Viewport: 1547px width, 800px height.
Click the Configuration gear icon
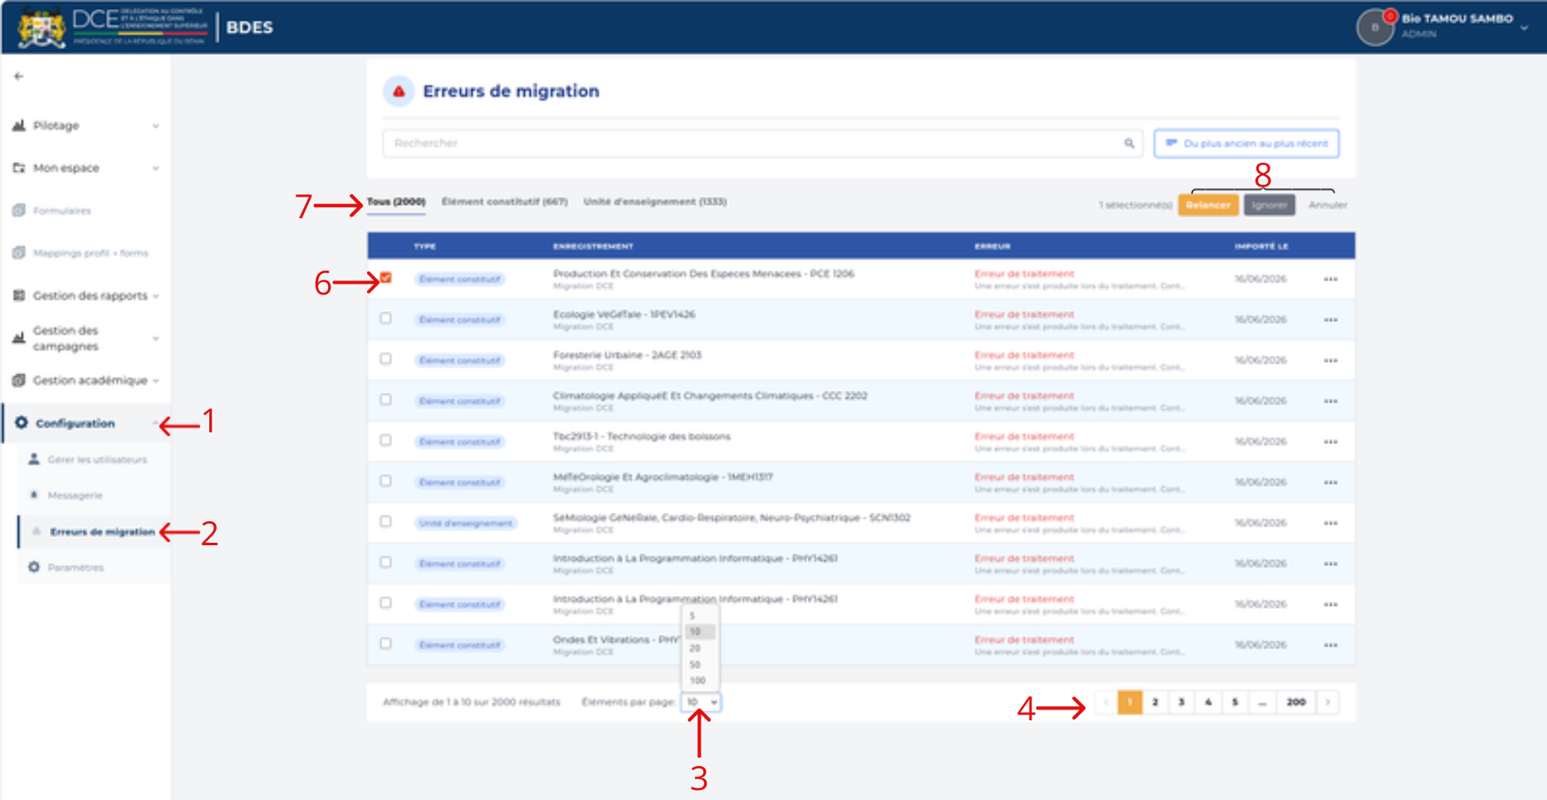tap(22, 422)
